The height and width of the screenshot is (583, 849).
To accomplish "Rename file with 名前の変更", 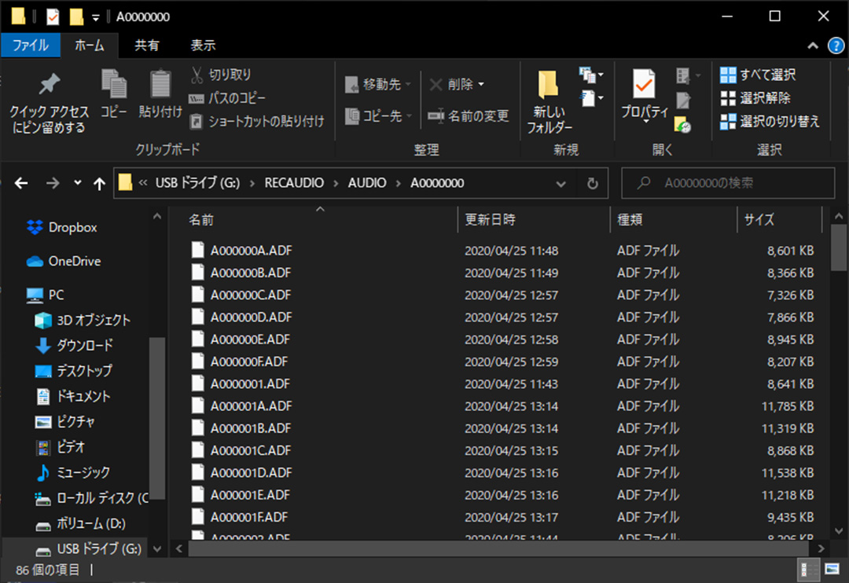I will [469, 115].
